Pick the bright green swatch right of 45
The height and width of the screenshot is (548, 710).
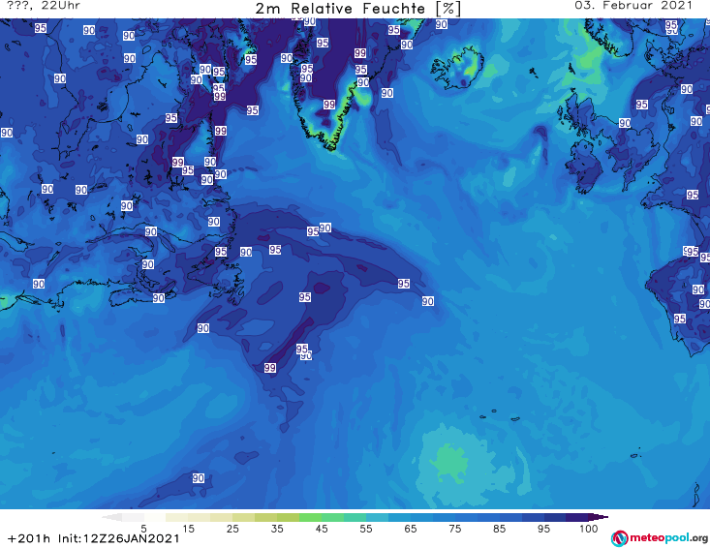tap(333, 517)
